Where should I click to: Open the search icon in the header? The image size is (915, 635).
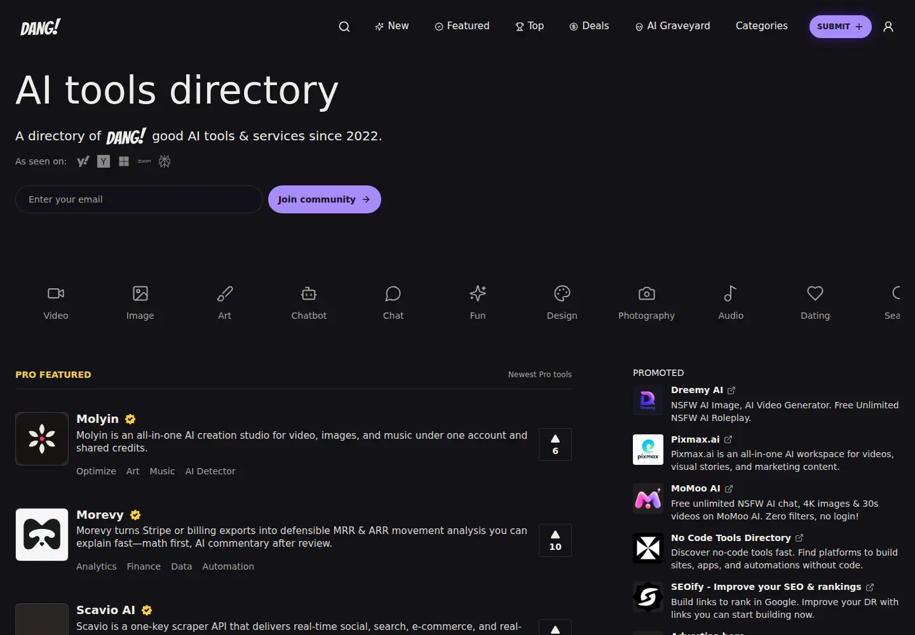(344, 27)
